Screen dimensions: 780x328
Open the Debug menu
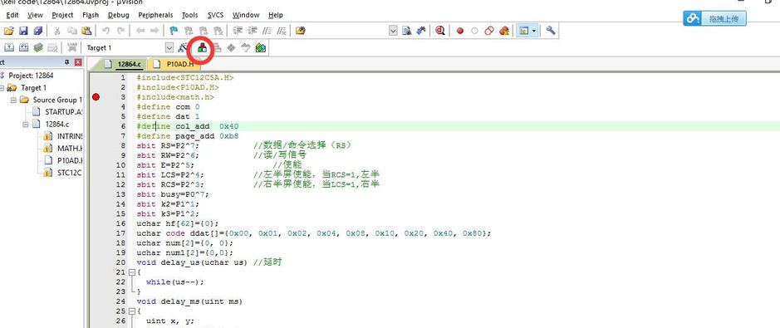click(119, 15)
